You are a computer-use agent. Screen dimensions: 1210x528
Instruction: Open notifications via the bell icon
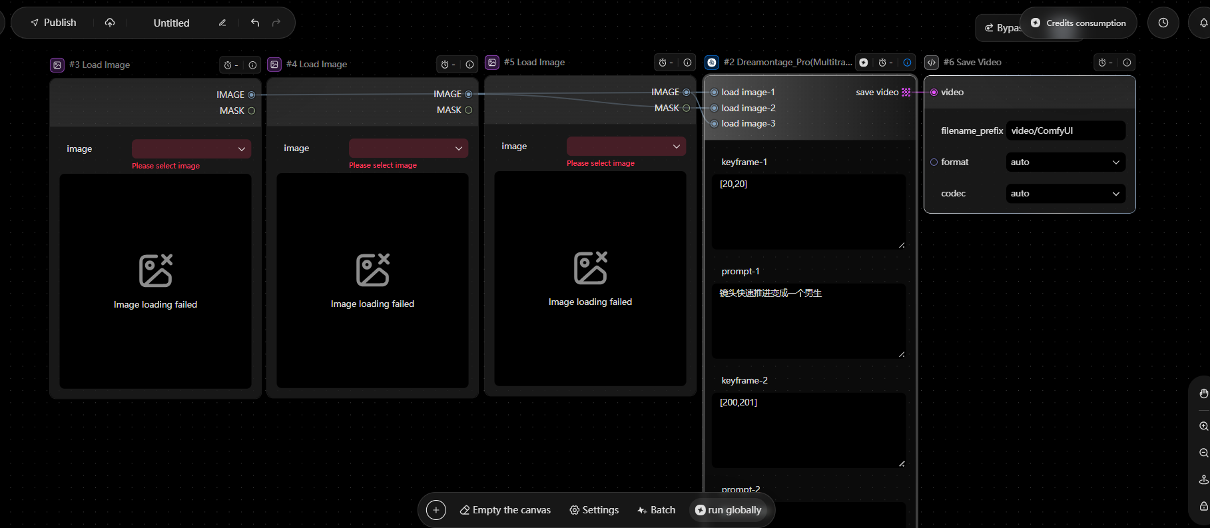point(1203,23)
